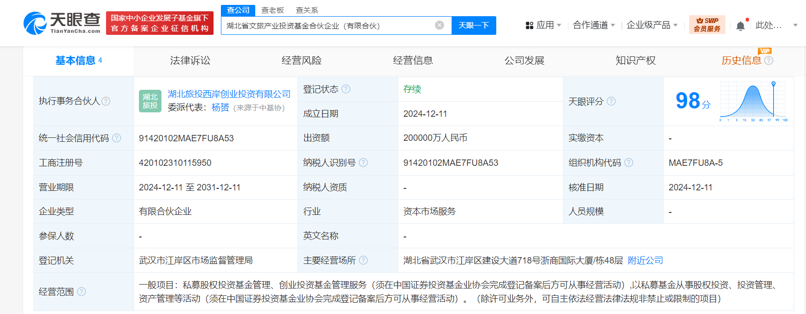
Task: Switch to 查公司 search tab
Action: (238, 10)
